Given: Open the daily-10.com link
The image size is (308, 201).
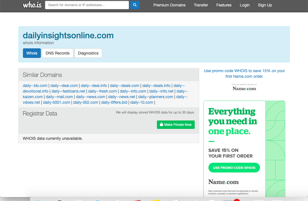Looking at the screenshot, I should pyautogui.click(x=142, y=103).
